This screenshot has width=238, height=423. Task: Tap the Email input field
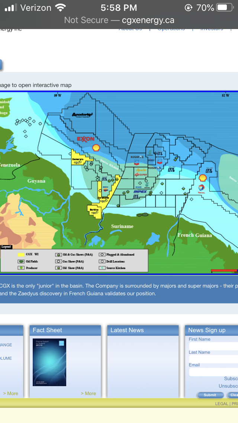pos(213,372)
